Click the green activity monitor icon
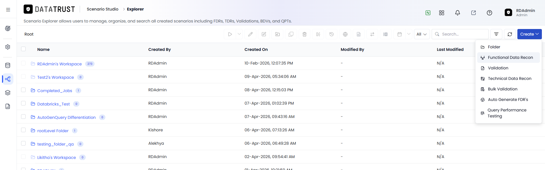The height and width of the screenshot is (170, 545). click(428, 13)
